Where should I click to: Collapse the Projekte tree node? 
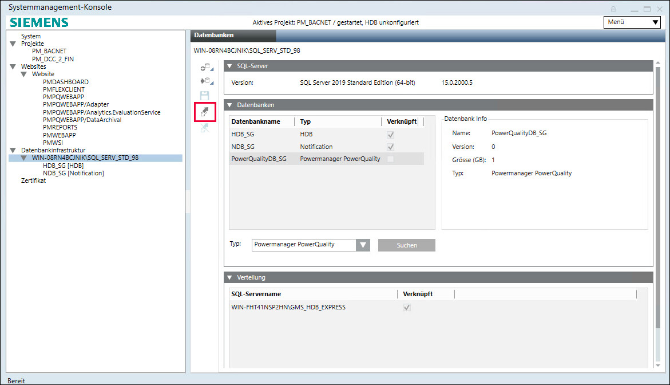(x=13, y=44)
